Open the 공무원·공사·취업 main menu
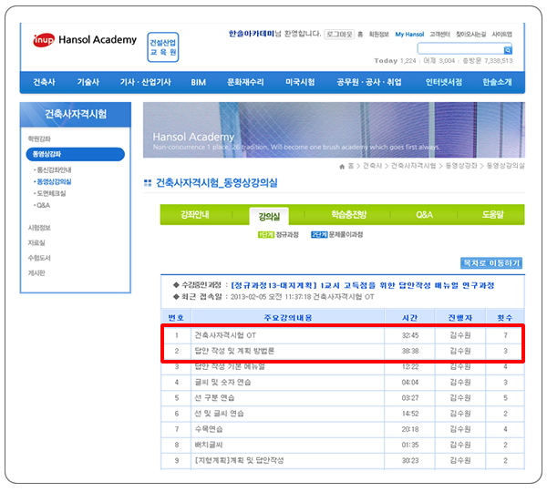 (x=369, y=82)
